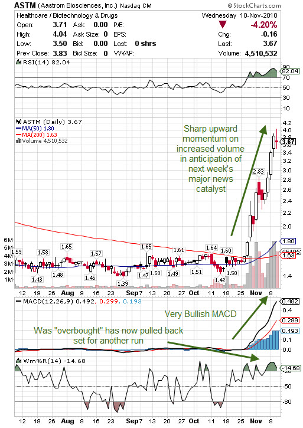Screen dimensions: 303x428
Task: Click the Wm%R(14) -14.68 label
Action: click(x=54, y=361)
